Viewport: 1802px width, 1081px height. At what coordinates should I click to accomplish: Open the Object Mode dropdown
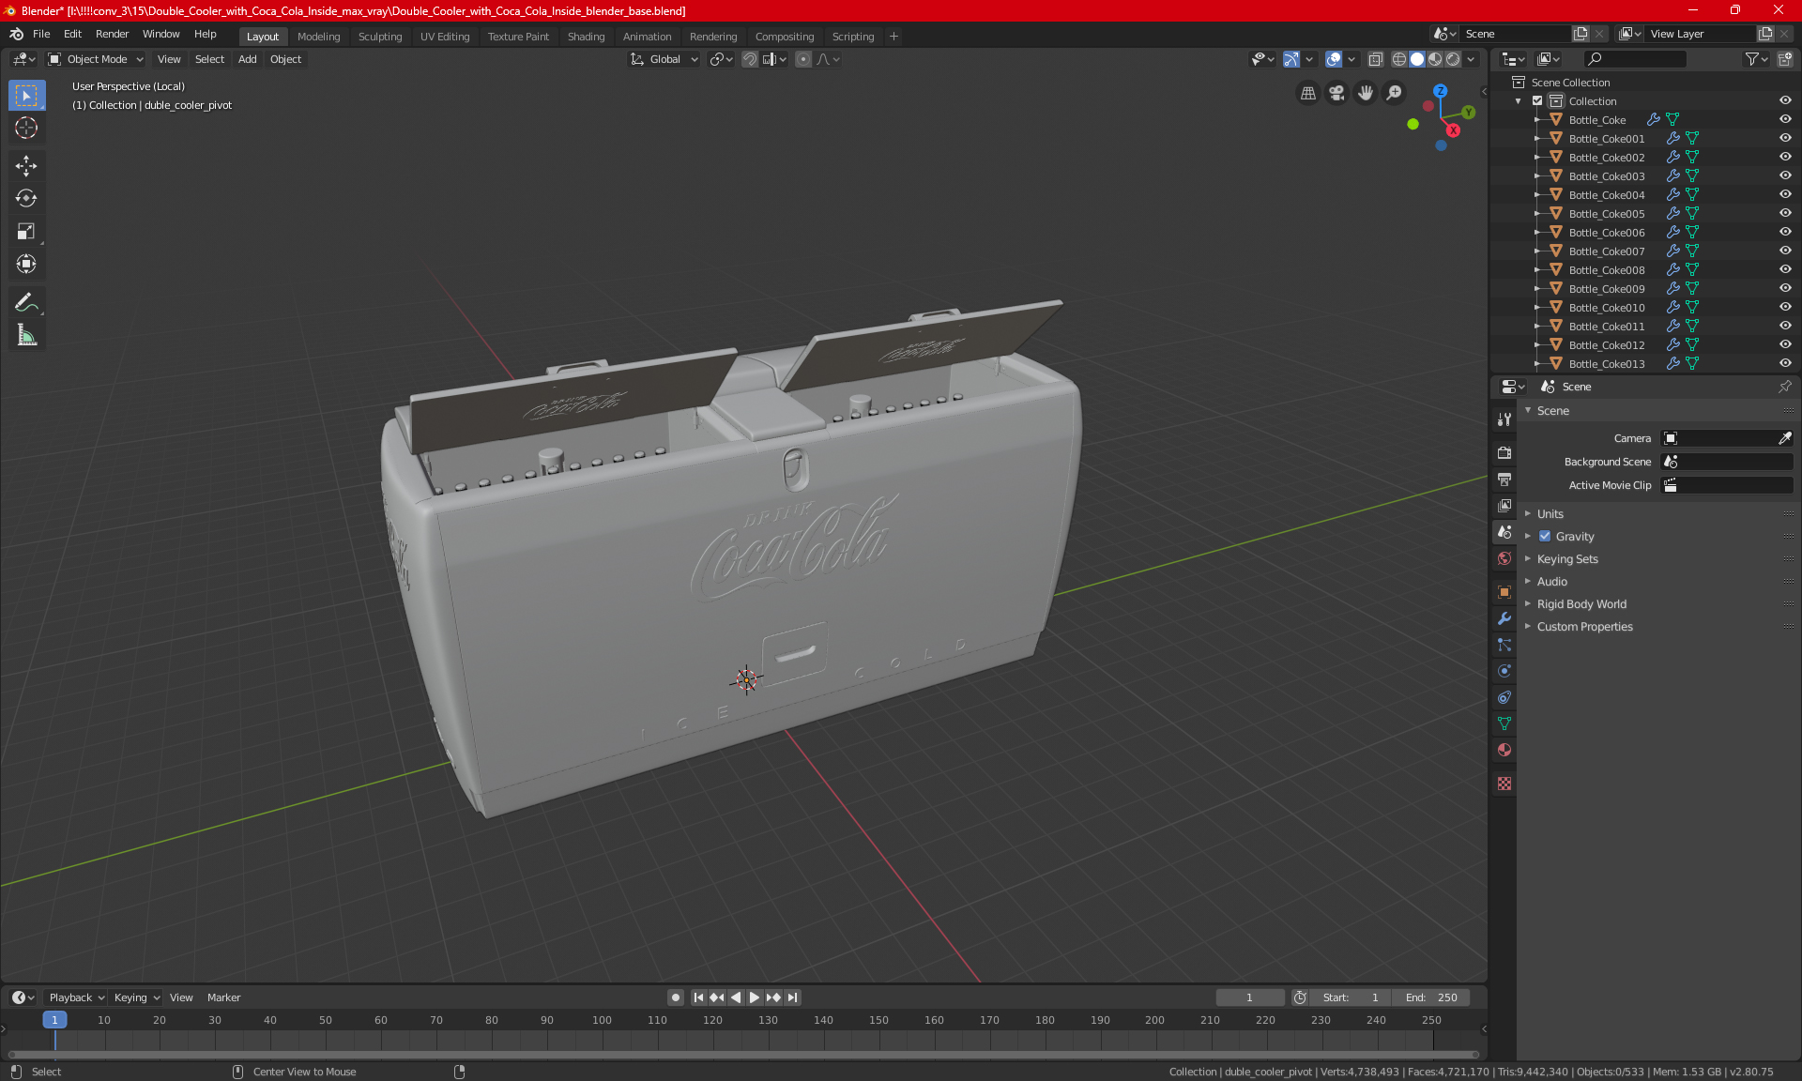point(96,59)
